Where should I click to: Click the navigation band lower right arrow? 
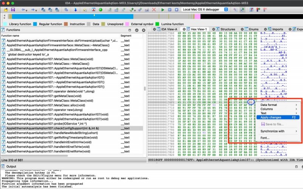[x=4, y=18]
